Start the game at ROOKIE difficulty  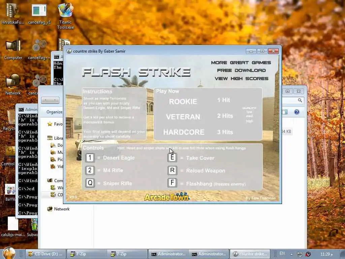click(183, 102)
